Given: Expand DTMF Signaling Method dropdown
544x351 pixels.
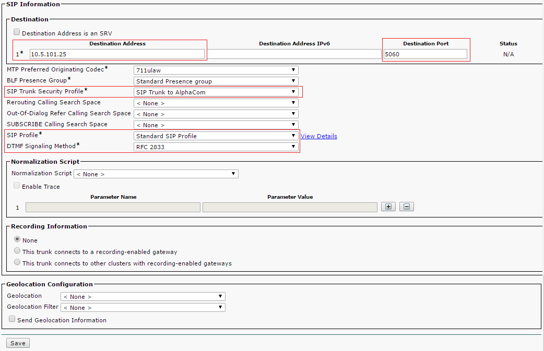Looking at the screenshot, I should pyautogui.click(x=216, y=147).
